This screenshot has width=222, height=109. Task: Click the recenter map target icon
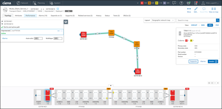coord(209,83)
